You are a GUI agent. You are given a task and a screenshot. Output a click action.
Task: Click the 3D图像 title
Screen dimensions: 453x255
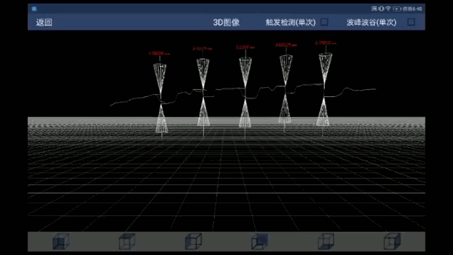(x=226, y=22)
